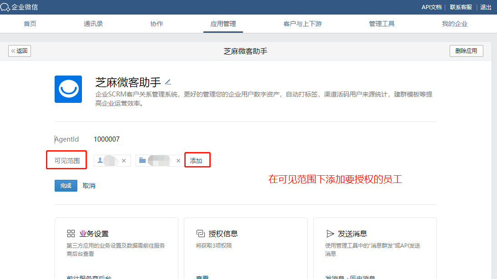Open the 授权信息 card title
Viewport: 497px width, 279px height.
(223, 233)
